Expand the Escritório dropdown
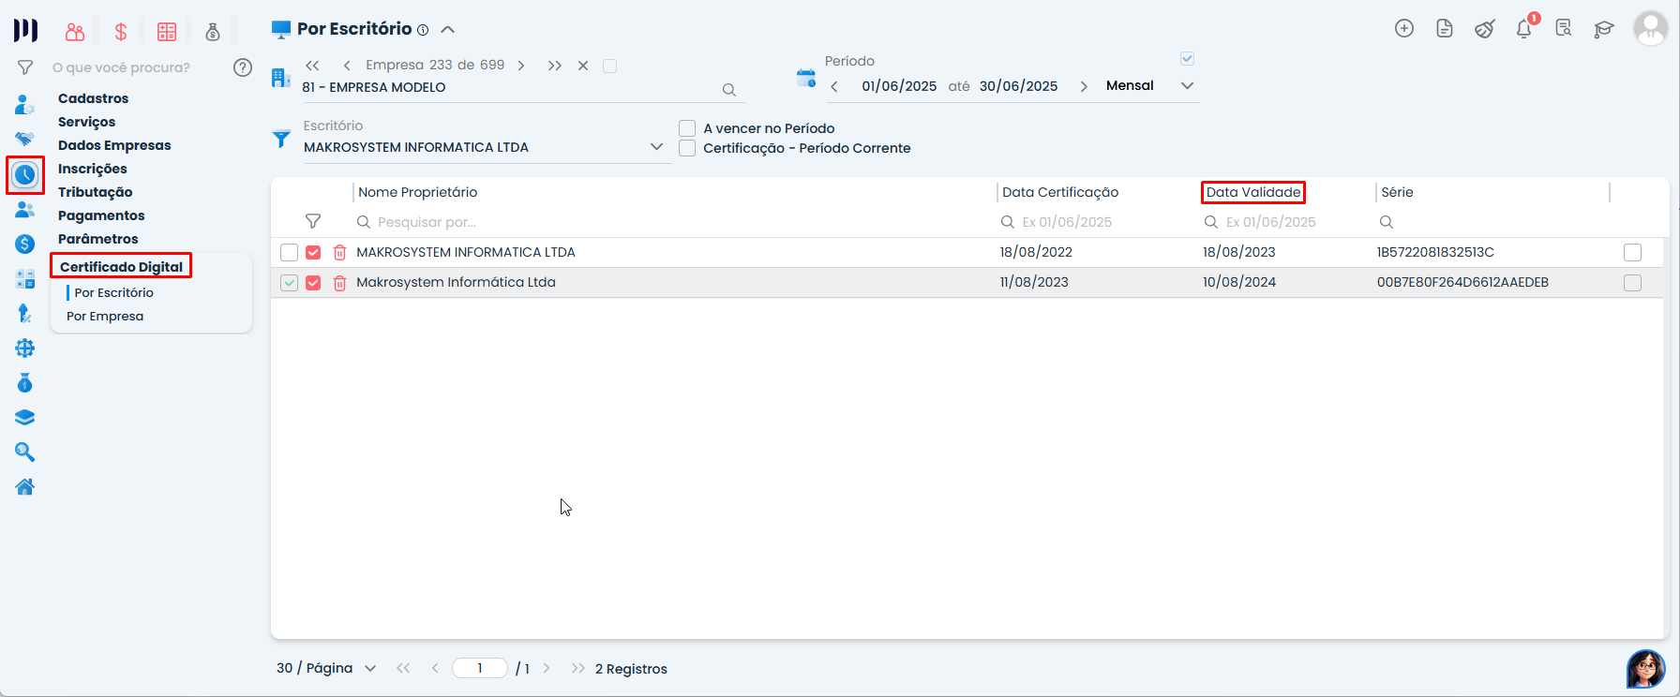Screen dimensions: 1680x697 [656, 147]
